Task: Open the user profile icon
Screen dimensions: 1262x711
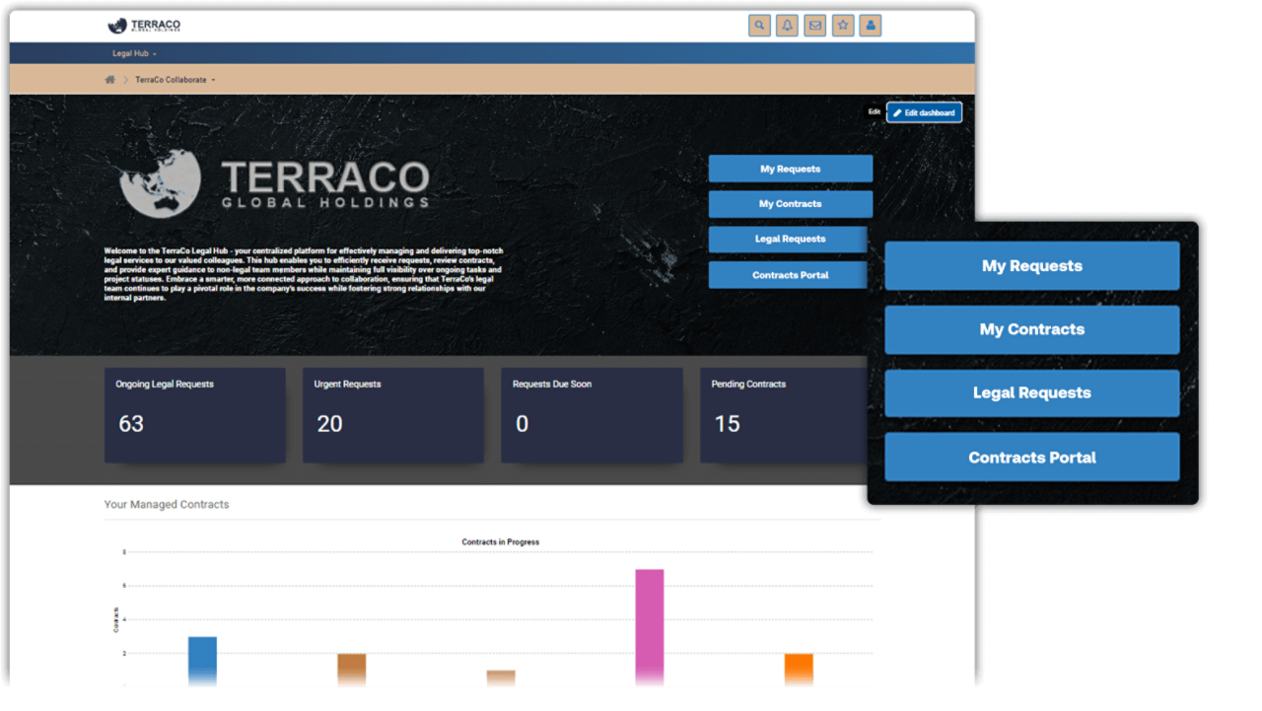Action: [x=870, y=26]
